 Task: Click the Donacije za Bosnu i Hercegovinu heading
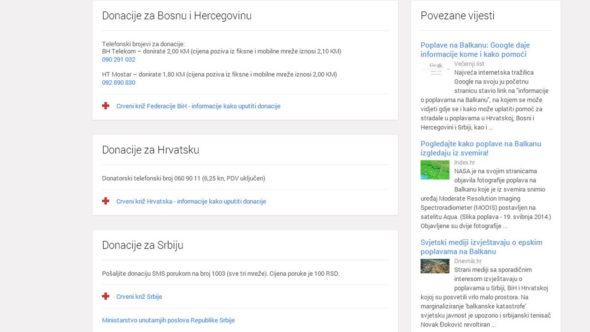(x=177, y=16)
